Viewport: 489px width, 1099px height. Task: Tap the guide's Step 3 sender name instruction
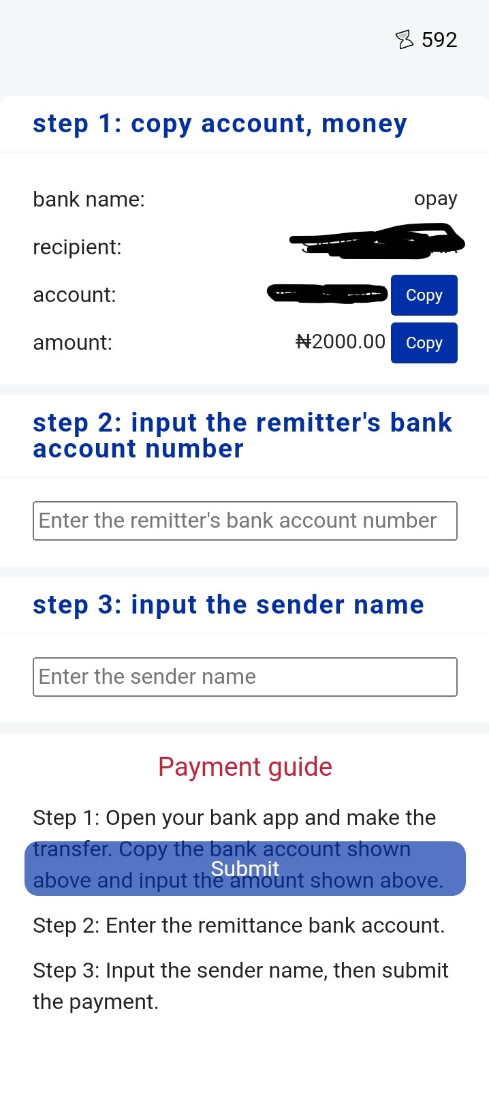(x=240, y=985)
